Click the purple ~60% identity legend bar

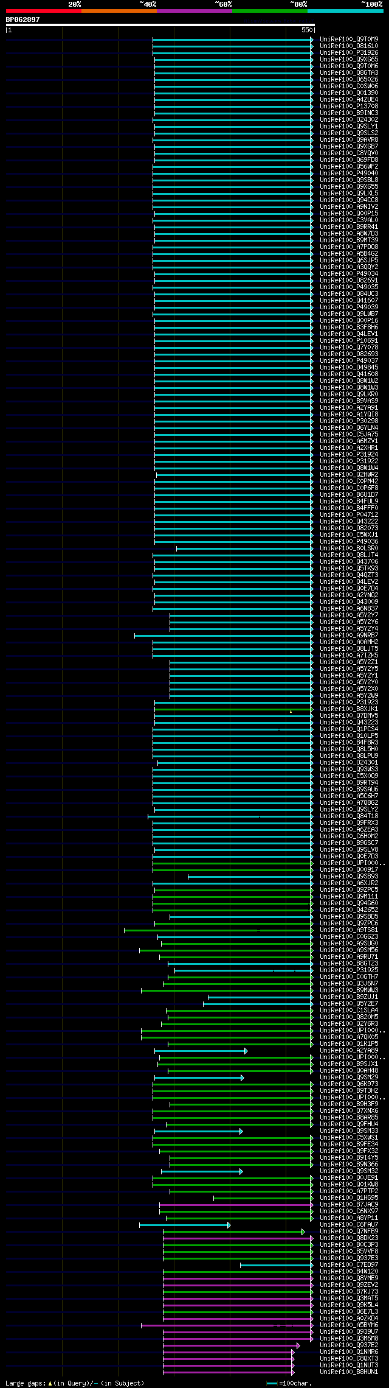pos(194,11)
